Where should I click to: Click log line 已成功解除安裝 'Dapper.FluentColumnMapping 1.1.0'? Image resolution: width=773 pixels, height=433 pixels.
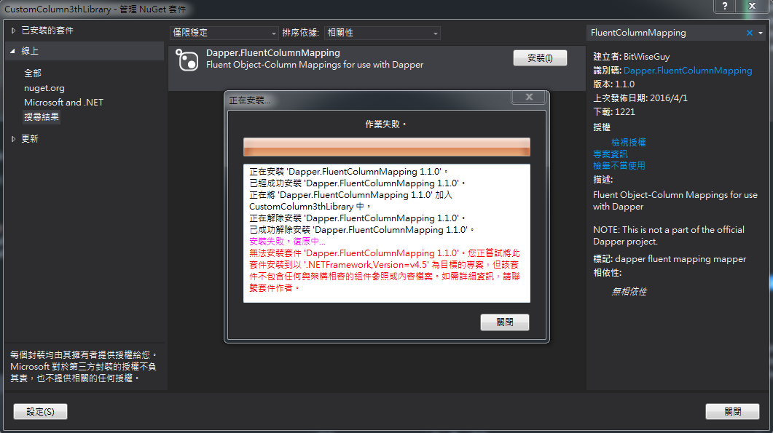pos(361,230)
